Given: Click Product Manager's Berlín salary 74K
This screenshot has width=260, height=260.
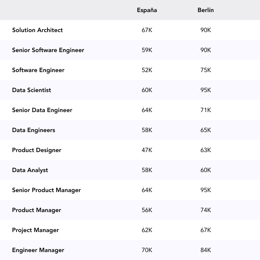Looking at the screenshot, I should tap(206, 210).
